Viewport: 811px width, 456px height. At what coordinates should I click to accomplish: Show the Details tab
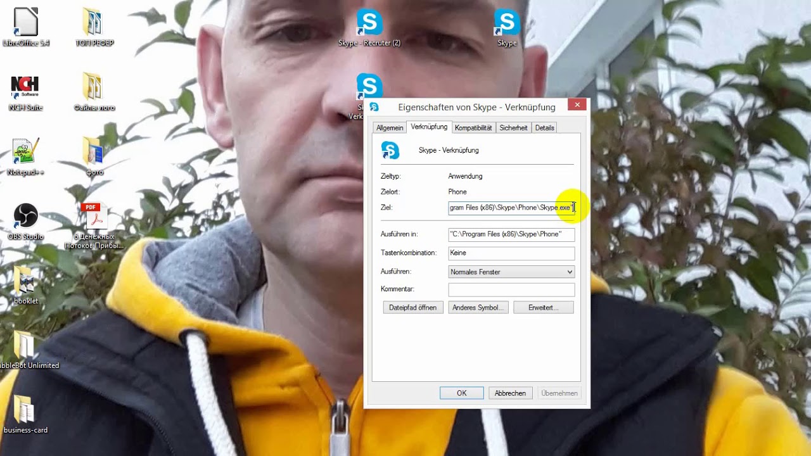(x=545, y=128)
